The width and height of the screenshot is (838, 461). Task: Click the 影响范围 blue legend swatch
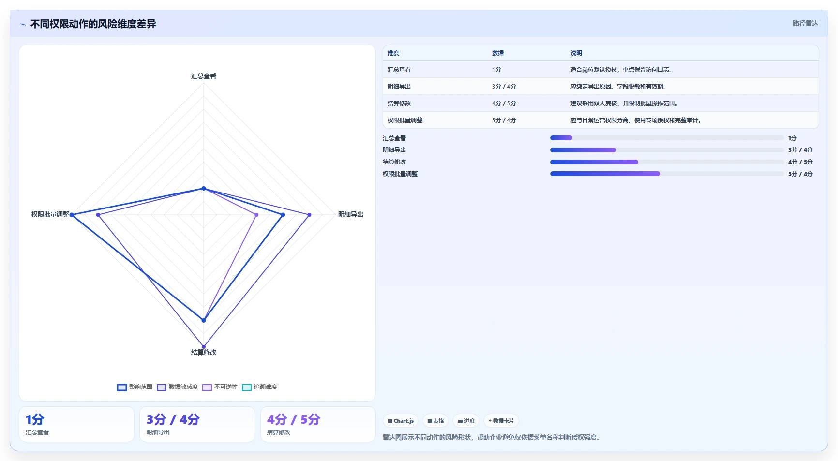point(122,387)
